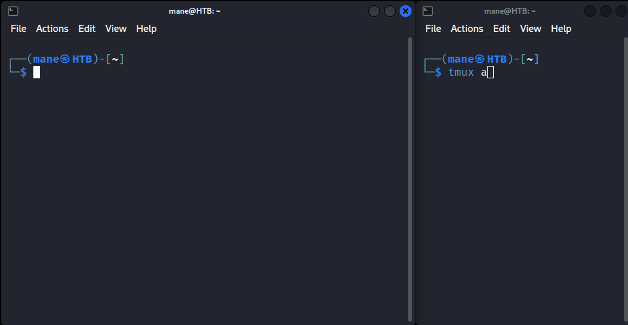This screenshot has height=325, width=628.
Task: Open File menu in left terminal
Action: 18,29
